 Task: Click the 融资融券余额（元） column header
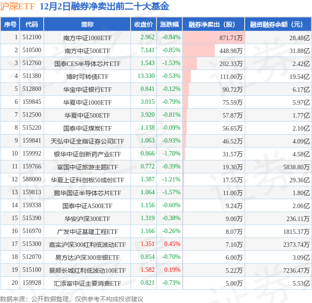(x=278, y=25)
